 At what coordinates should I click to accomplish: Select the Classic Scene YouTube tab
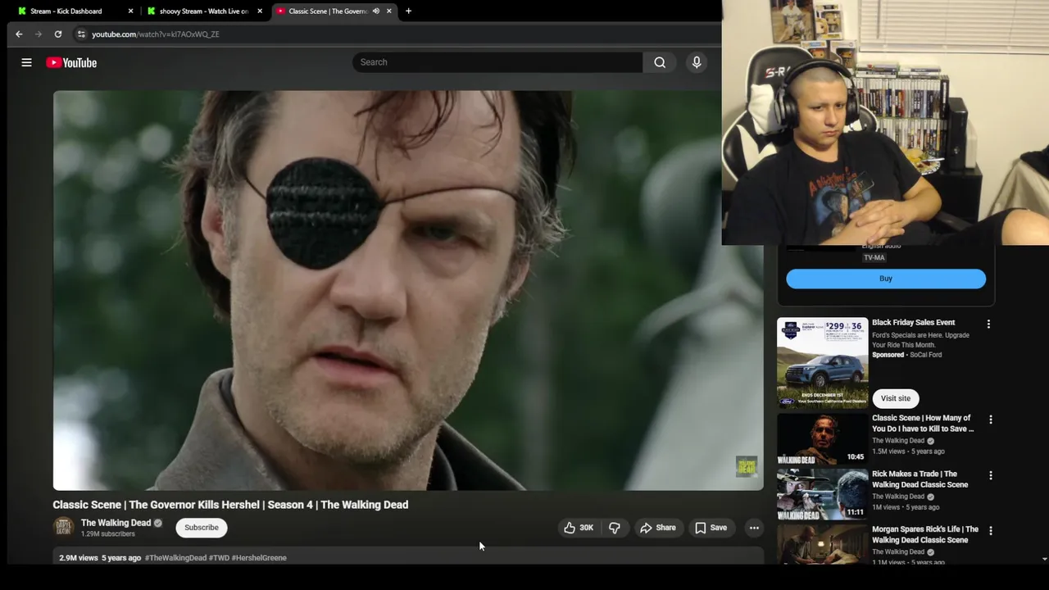(x=326, y=11)
